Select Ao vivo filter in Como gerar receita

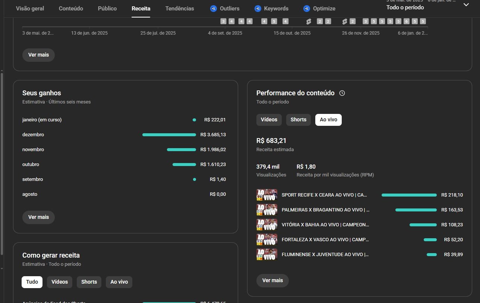click(119, 282)
